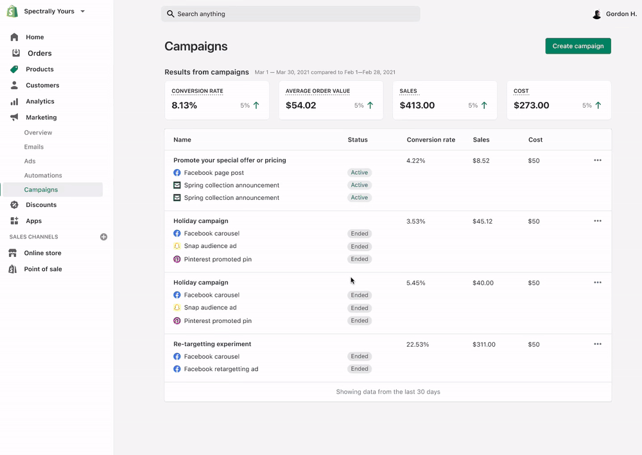Viewport: 642px width, 455px height.
Task: Focus the Search anything field
Action: point(290,14)
